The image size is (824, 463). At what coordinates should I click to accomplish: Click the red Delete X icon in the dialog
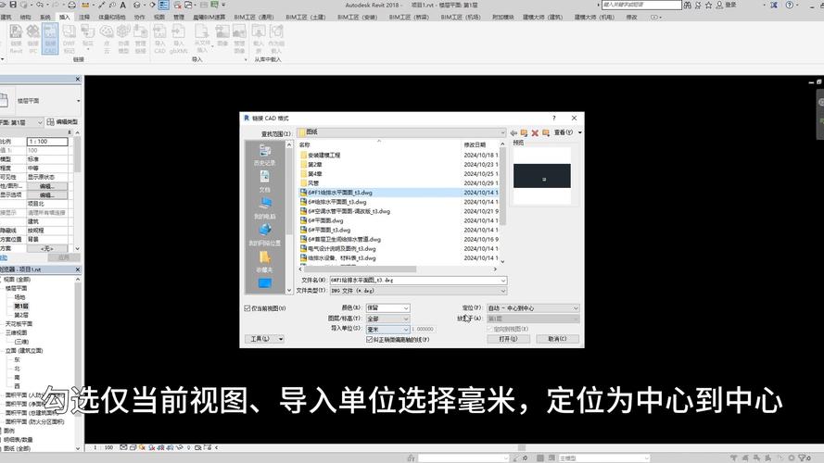[x=535, y=132]
